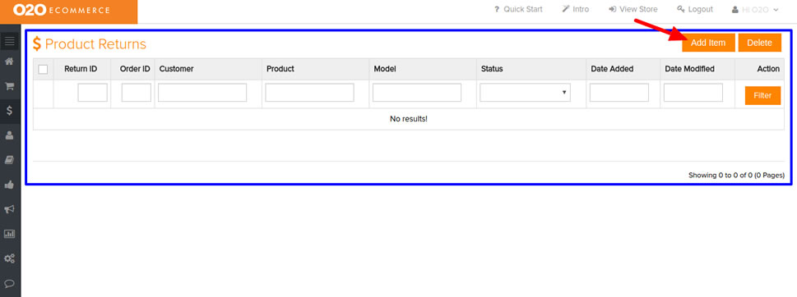Click the orange Filter button

(762, 95)
